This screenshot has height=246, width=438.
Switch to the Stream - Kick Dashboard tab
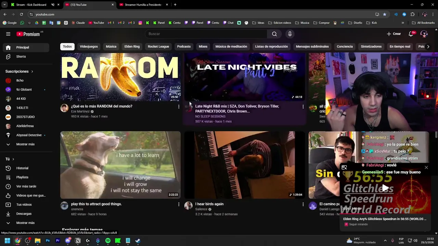[x=31, y=5]
